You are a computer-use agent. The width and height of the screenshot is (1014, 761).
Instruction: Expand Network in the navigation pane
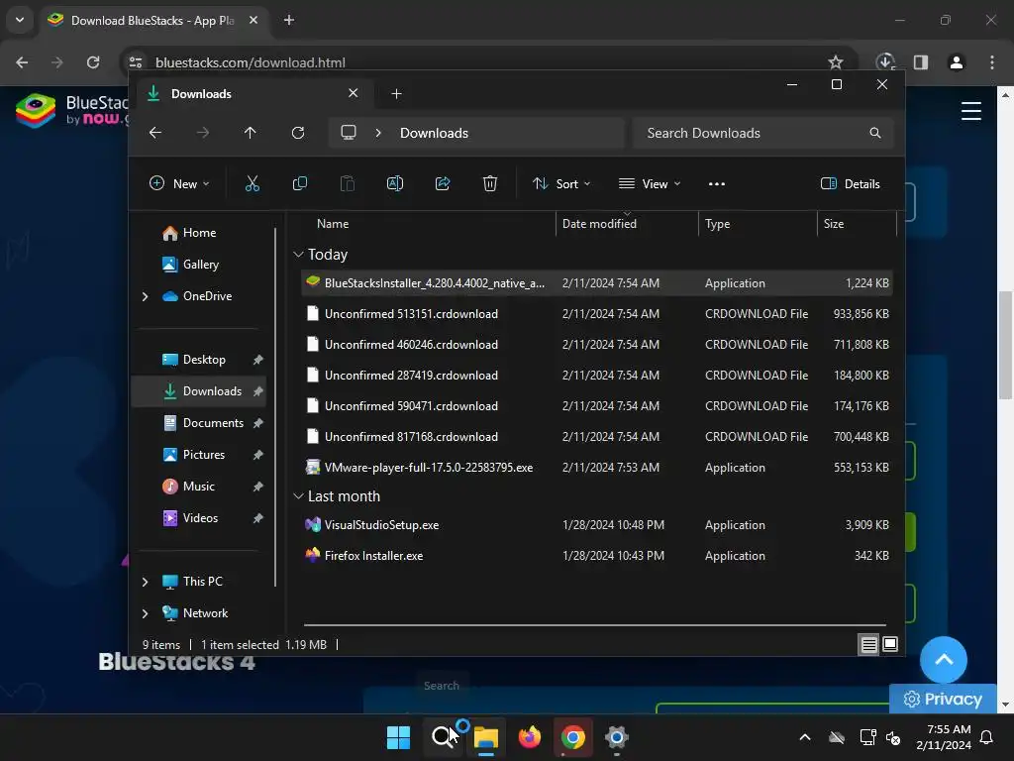(145, 613)
